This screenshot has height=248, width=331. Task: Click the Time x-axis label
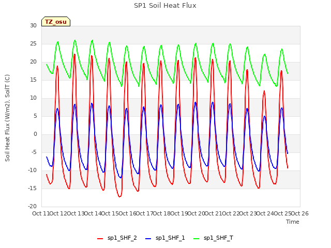pos(293,222)
